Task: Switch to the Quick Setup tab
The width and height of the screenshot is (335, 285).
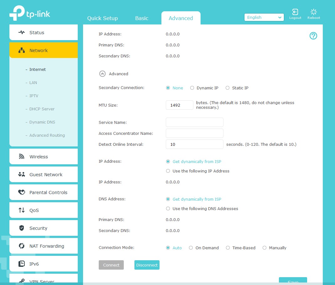Action: point(102,18)
